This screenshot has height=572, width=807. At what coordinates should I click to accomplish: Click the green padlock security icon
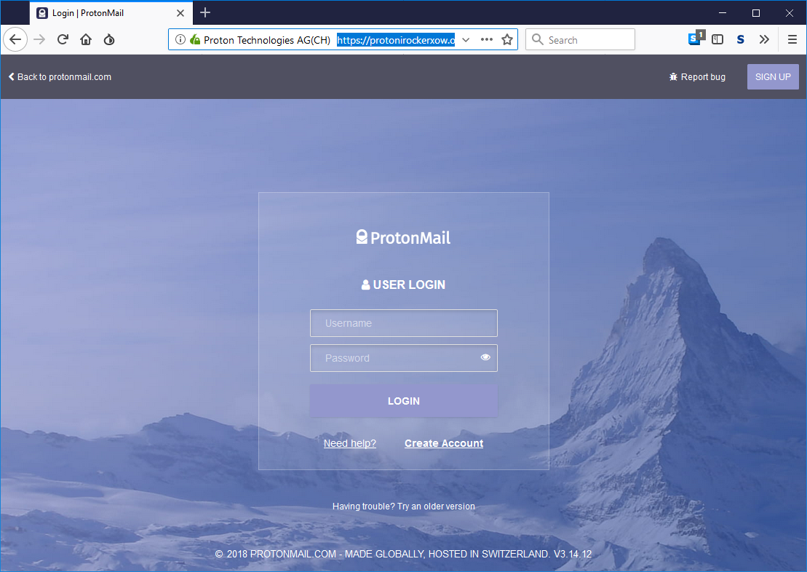[195, 39]
